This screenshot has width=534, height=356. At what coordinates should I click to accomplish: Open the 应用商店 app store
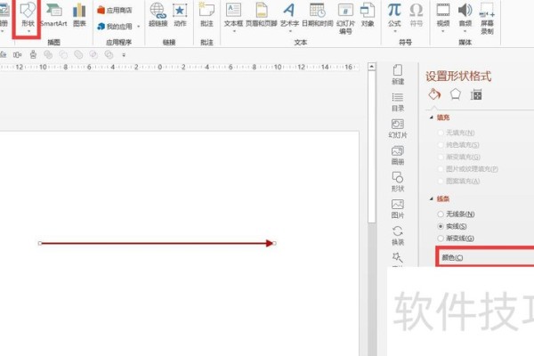click(115, 10)
